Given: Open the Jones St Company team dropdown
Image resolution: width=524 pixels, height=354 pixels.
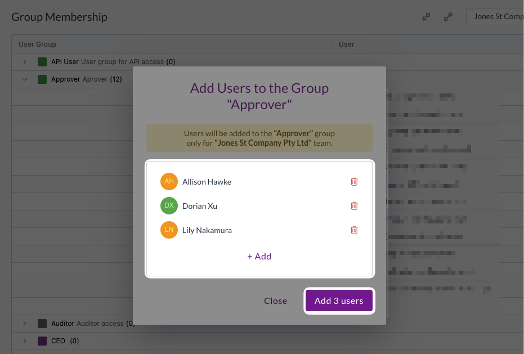Looking at the screenshot, I should tap(495, 17).
